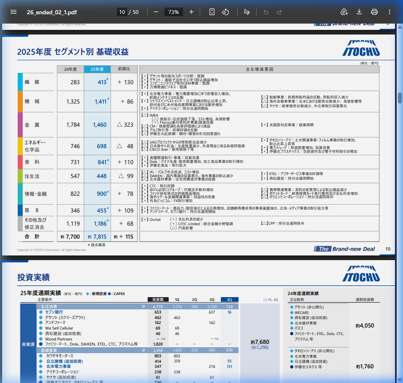
Task: Click the file name 26_ended_02_1.pdf
Action: (x=52, y=12)
